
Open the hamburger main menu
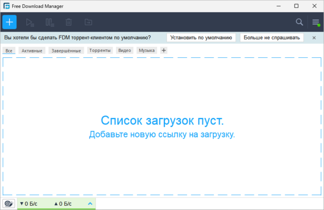pos(316,22)
